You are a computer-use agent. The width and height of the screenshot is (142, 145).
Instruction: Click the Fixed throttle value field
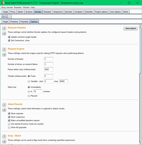pyautogui.click(x=48, y=76)
